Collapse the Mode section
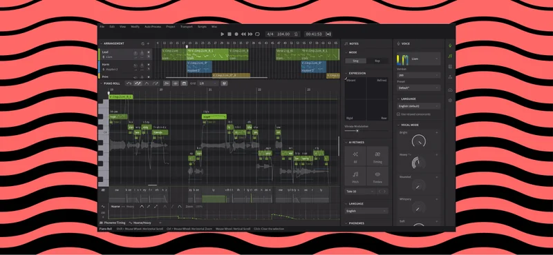The height and width of the screenshot is (255, 553). [347, 52]
